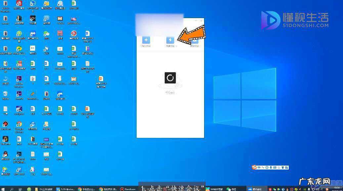This screenshot has width=343, height=191.
Task: Close the Tencent Meeting window
Action: tap(201, 21)
